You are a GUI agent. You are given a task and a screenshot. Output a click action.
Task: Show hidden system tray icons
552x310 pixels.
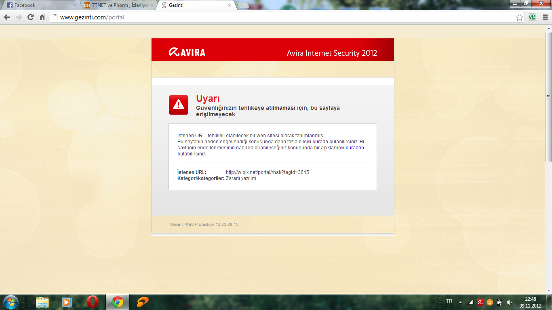click(460, 302)
